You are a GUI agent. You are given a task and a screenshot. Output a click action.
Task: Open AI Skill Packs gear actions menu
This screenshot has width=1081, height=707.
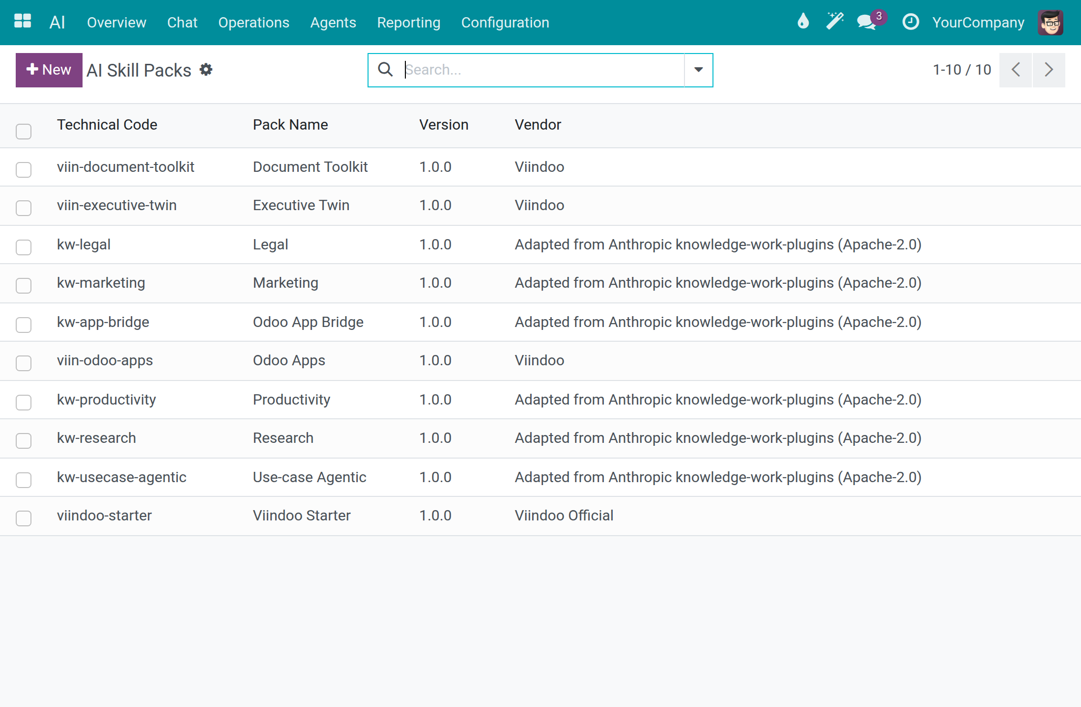(206, 70)
